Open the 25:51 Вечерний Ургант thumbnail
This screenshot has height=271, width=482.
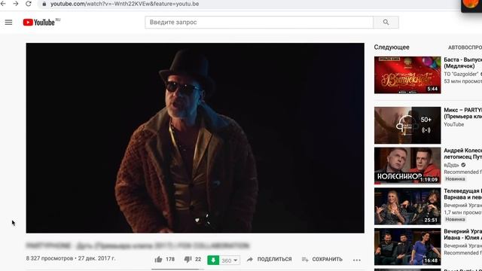pyautogui.click(x=407, y=206)
